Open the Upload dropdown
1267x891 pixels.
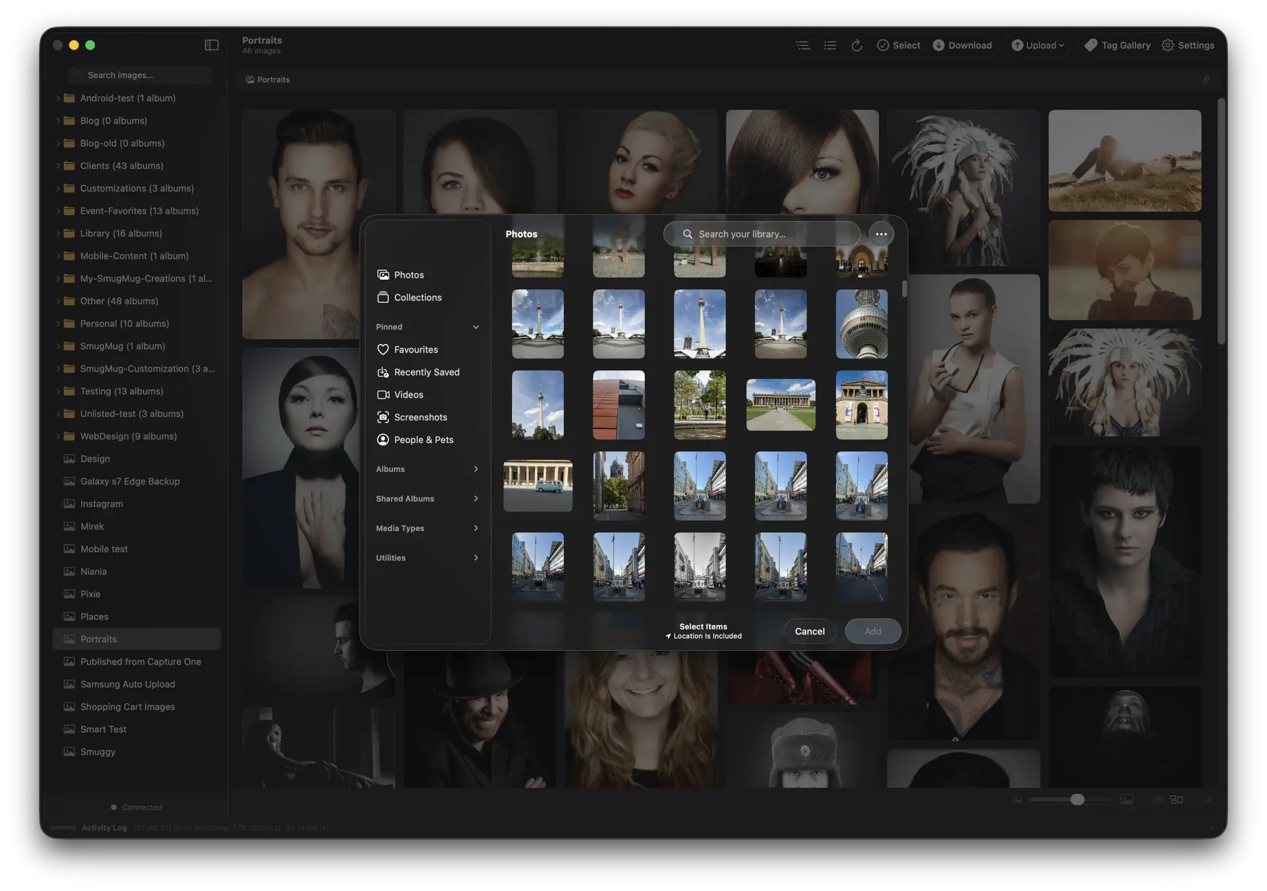(1038, 45)
